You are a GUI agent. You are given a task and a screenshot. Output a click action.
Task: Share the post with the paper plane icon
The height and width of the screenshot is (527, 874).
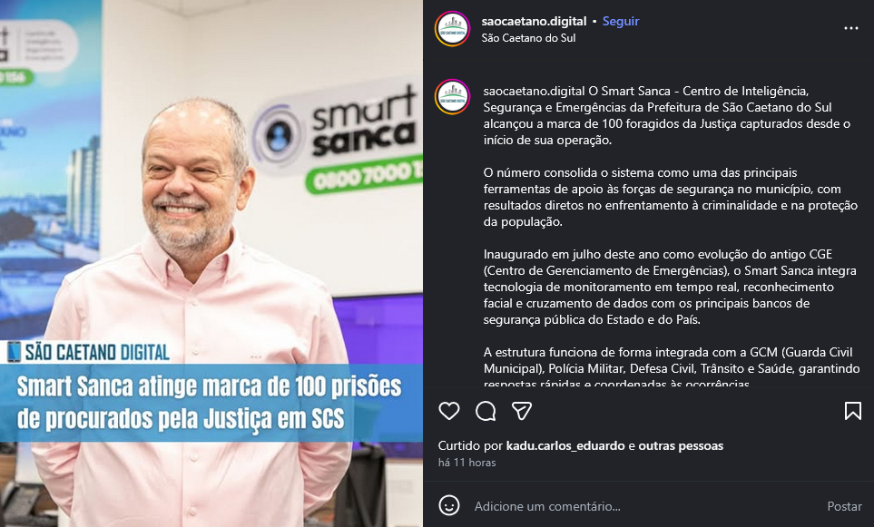pyautogui.click(x=522, y=411)
